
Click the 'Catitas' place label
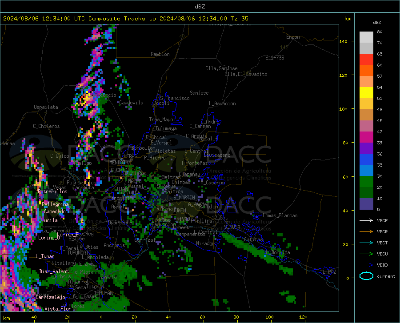pyautogui.click(x=253, y=239)
